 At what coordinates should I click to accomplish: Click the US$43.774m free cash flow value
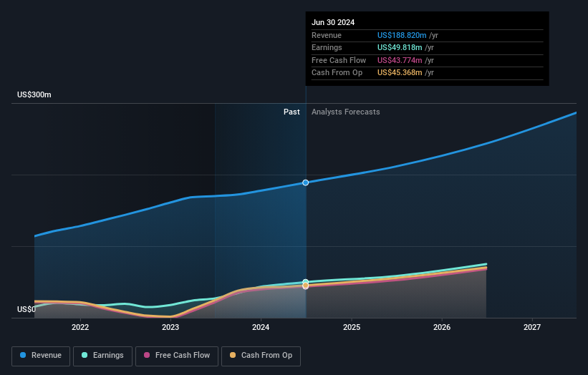pos(400,60)
